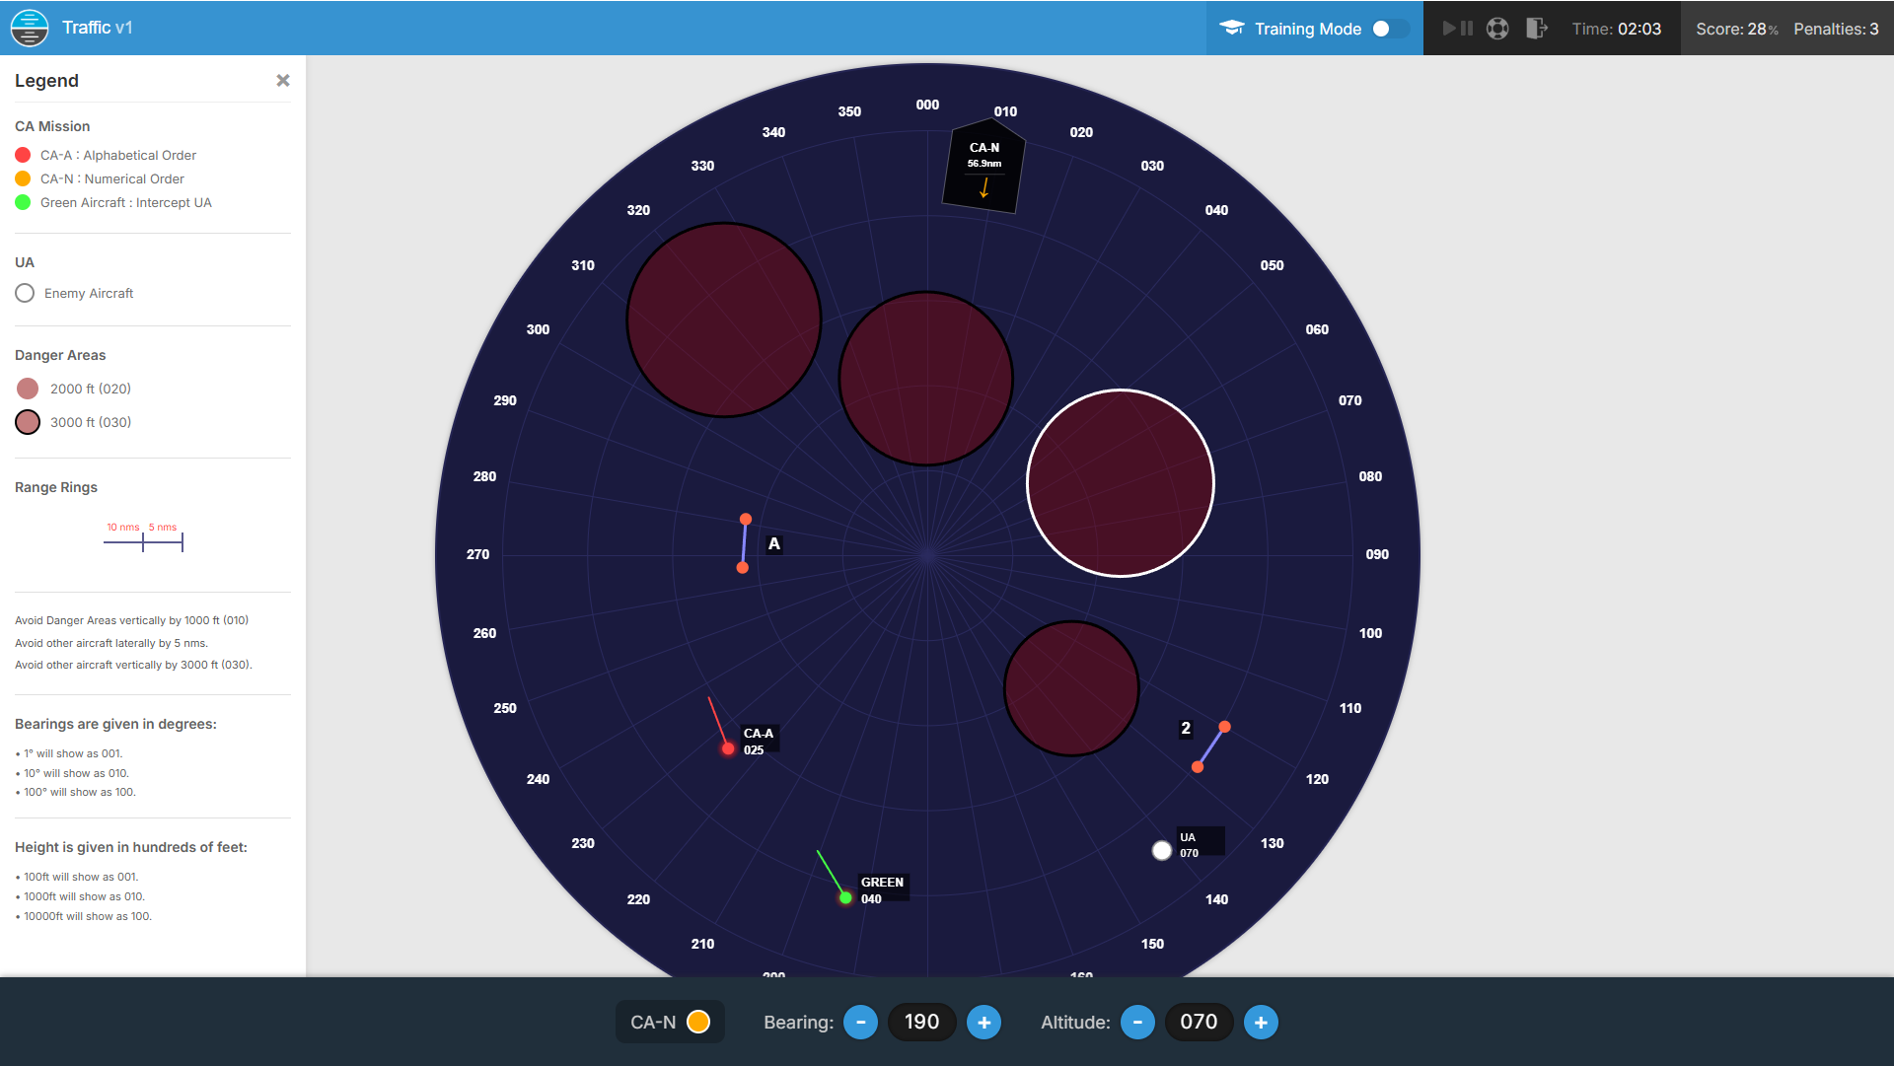The image size is (1894, 1066).
Task: Increase the bearing value
Action: point(983,1023)
